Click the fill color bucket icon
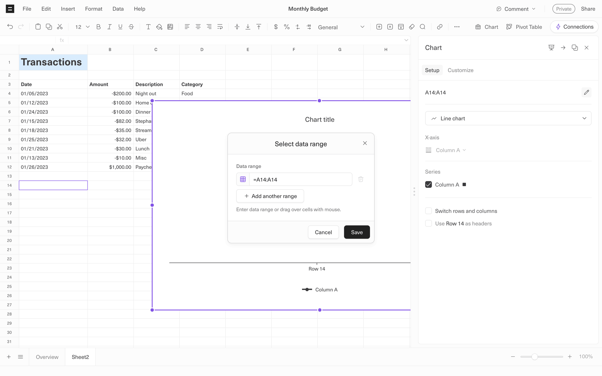 tap(159, 27)
